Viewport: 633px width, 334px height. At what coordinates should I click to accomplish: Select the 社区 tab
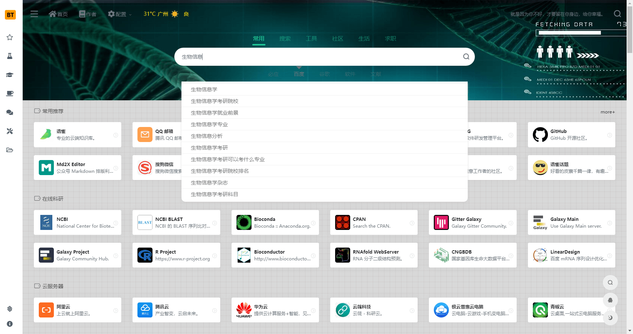click(x=338, y=39)
